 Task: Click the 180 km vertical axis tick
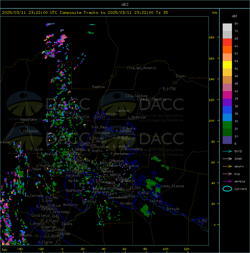coord(212,38)
